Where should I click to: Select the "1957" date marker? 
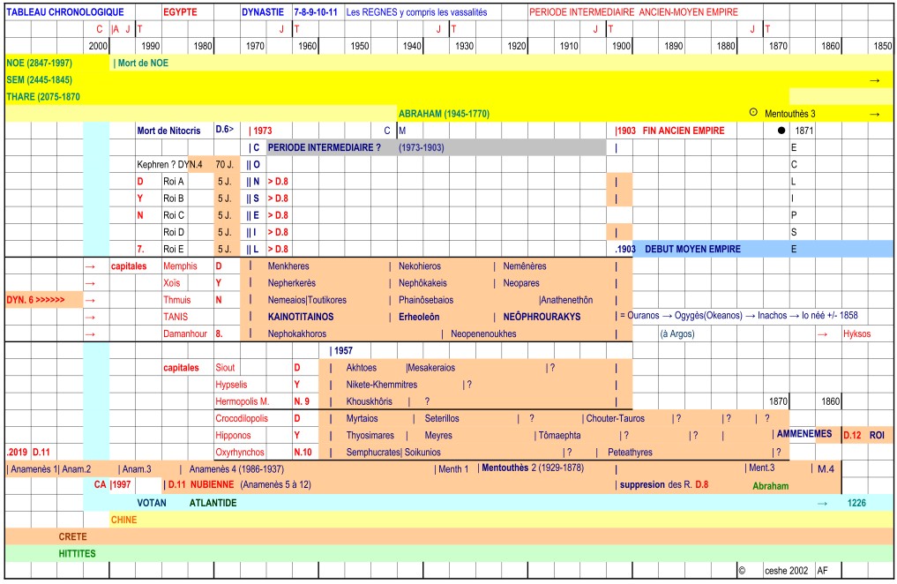pos(343,351)
